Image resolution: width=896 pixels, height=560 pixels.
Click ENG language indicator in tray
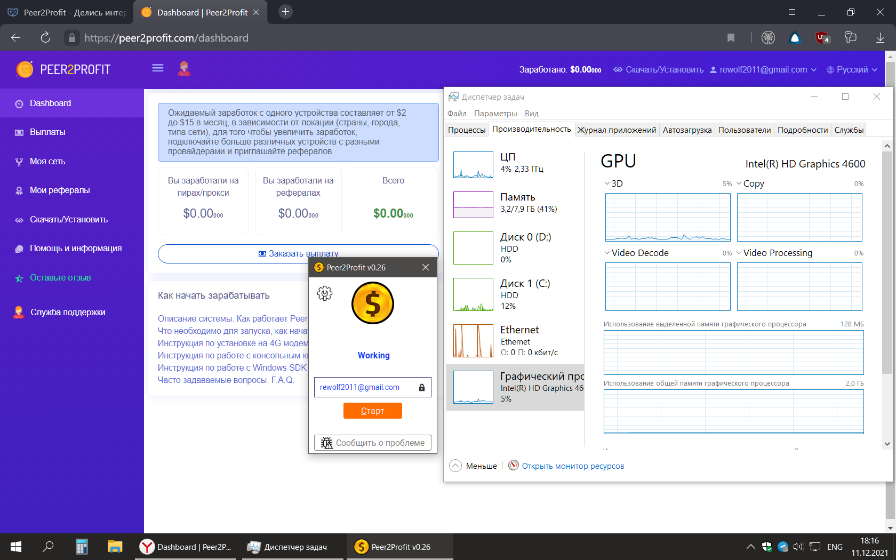coord(835,547)
